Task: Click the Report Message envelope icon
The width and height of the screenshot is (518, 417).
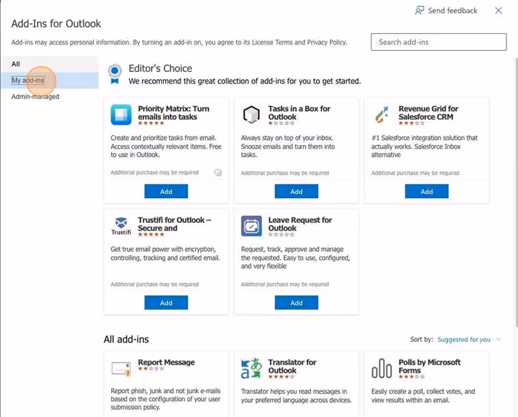Action: pyautogui.click(x=121, y=368)
